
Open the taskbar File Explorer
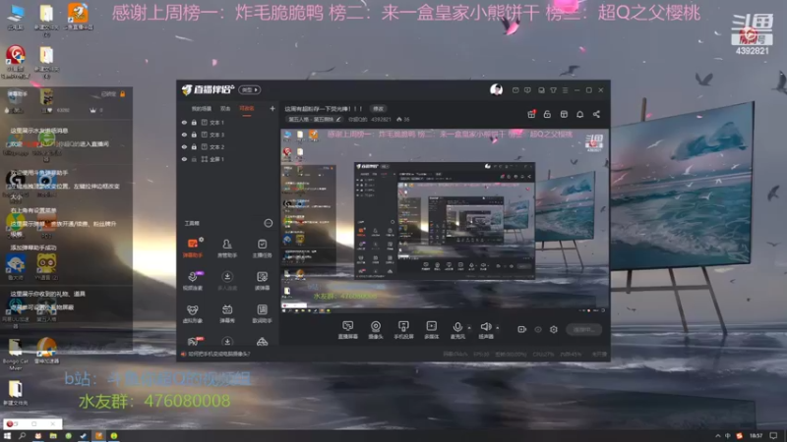click(53, 436)
